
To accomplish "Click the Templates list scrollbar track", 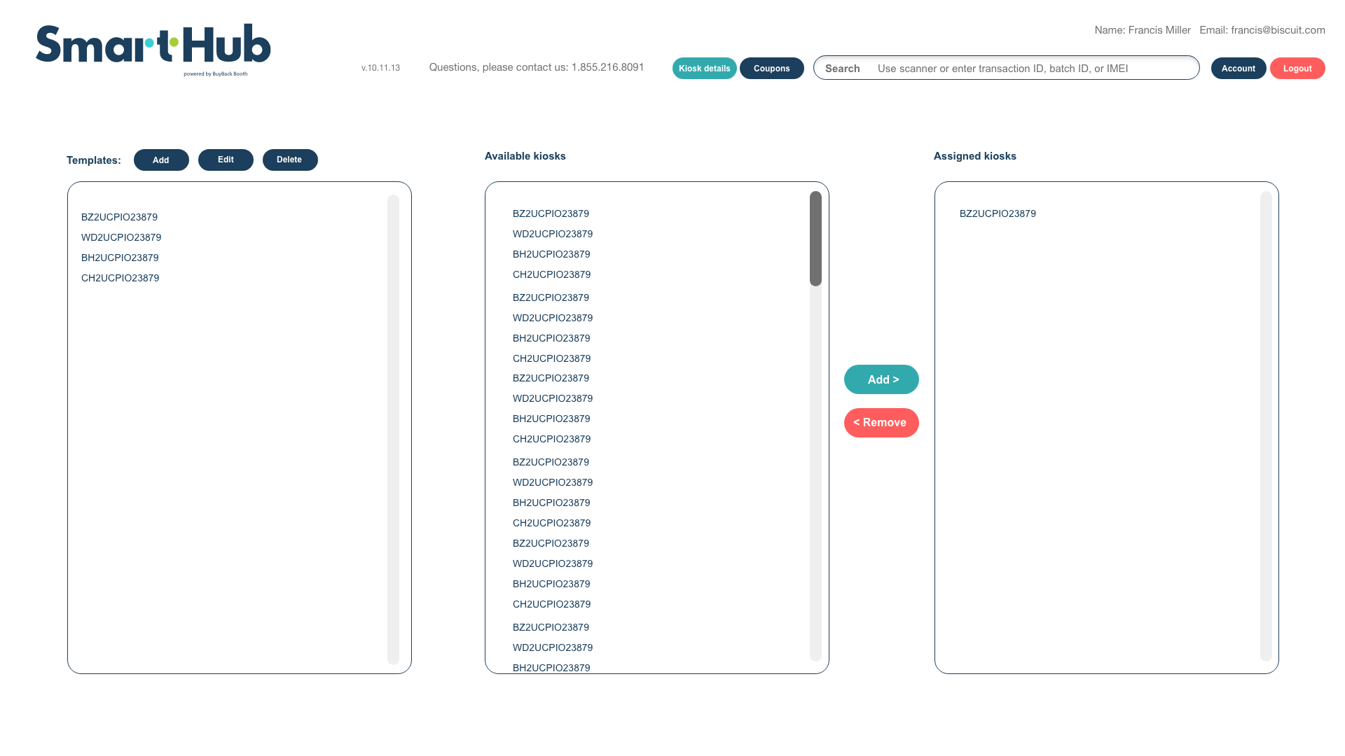I will point(393,429).
